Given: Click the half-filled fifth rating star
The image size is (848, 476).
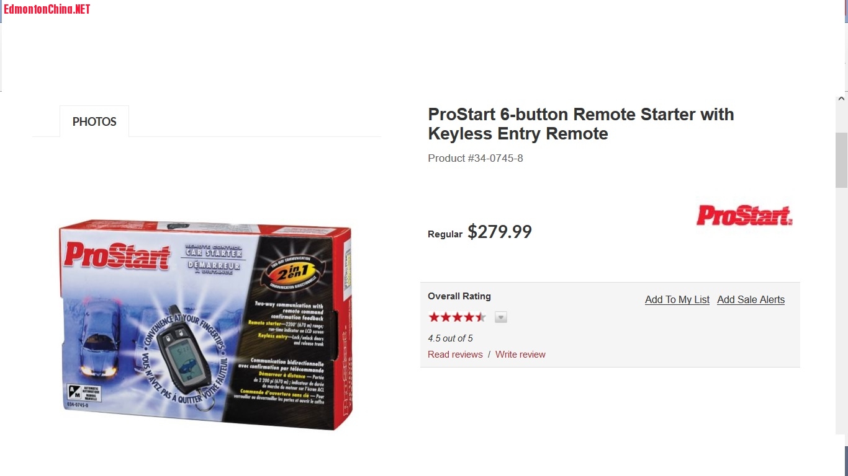Looking at the screenshot, I should click(480, 317).
